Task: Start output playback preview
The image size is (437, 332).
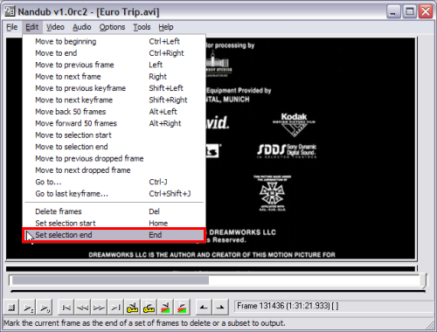Action: click(45, 308)
